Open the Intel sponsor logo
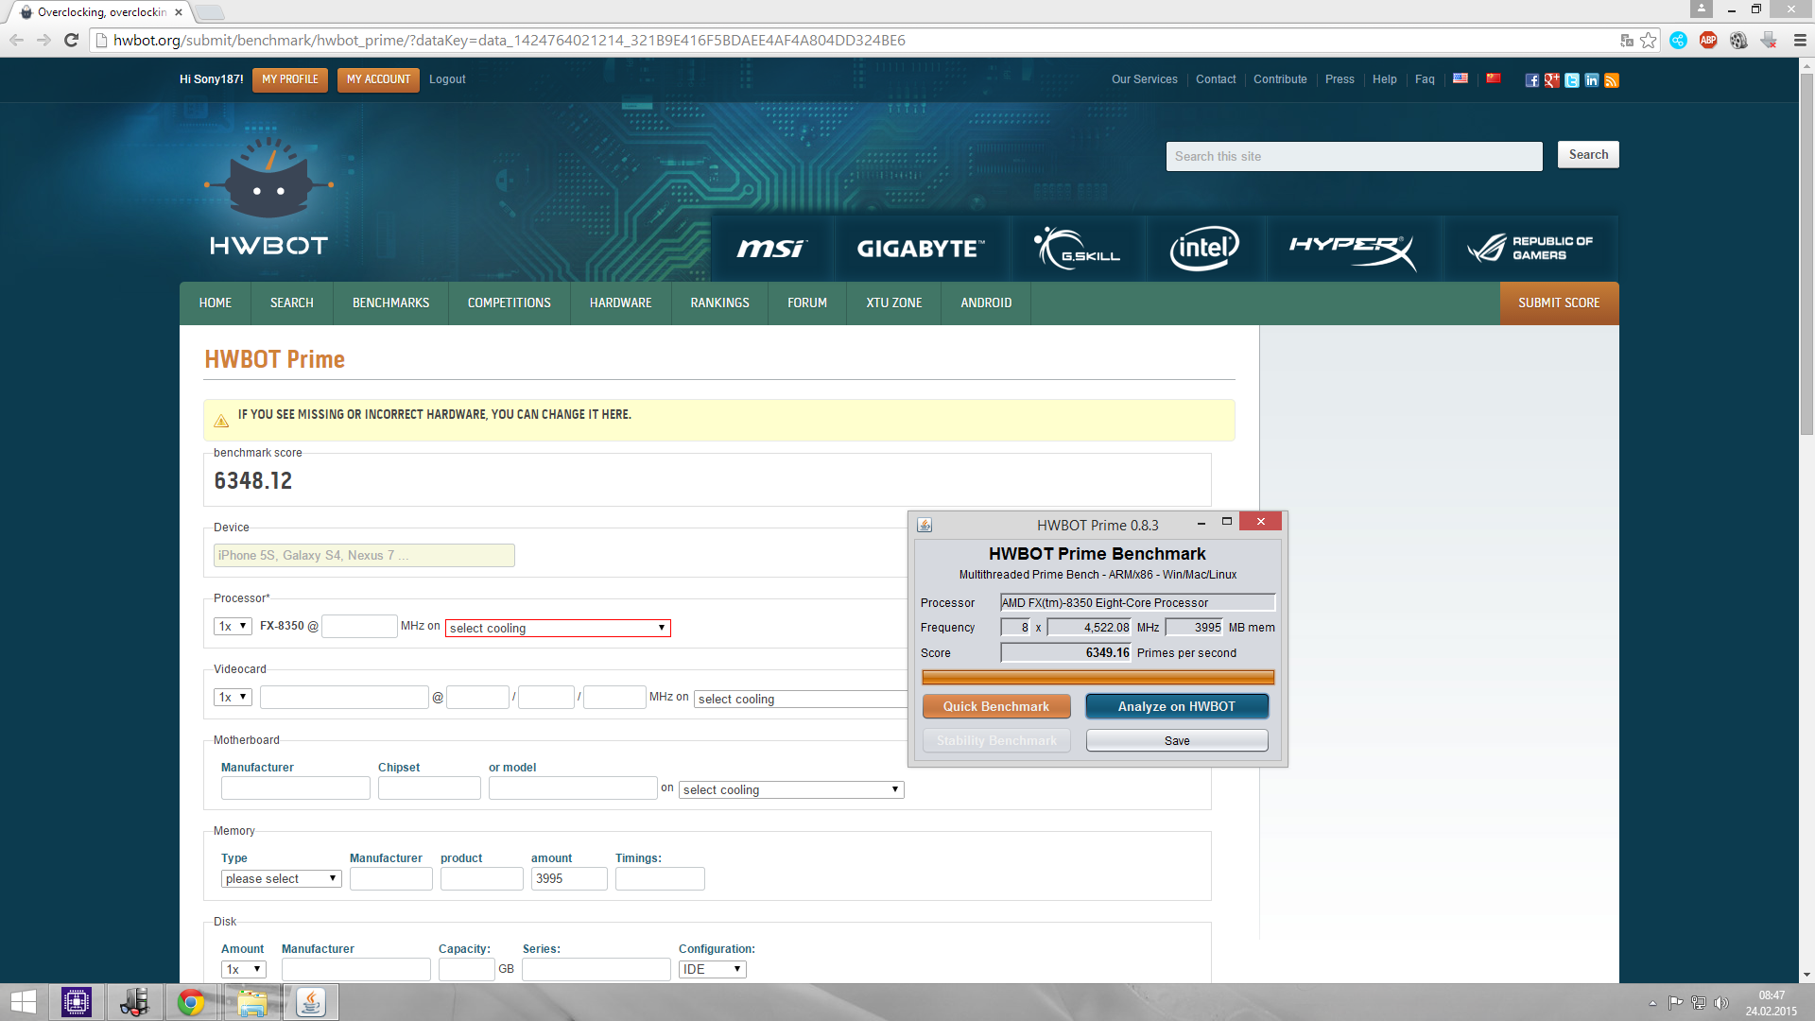The width and height of the screenshot is (1815, 1021). pos(1204,249)
